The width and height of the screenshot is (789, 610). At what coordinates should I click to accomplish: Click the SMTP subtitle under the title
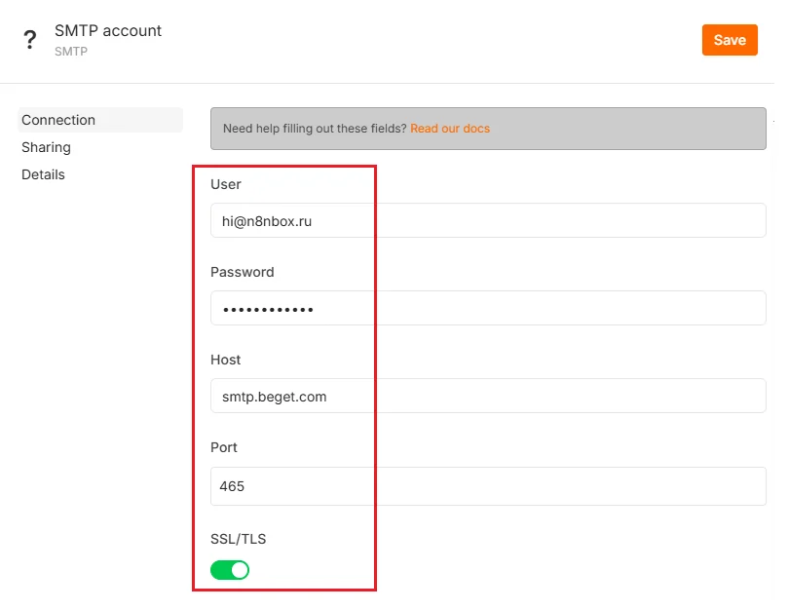(71, 52)
